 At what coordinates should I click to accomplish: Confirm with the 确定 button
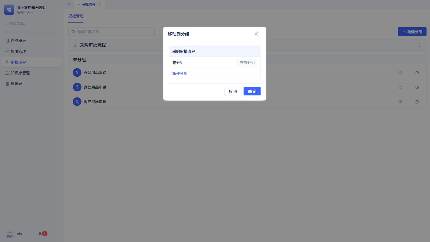(252, 91)
